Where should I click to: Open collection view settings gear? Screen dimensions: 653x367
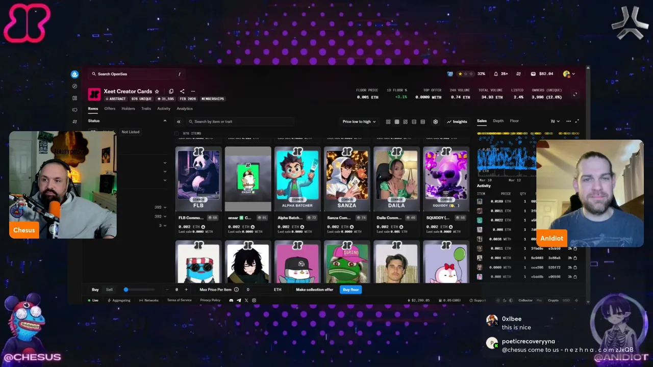click(x=435, y=122)
